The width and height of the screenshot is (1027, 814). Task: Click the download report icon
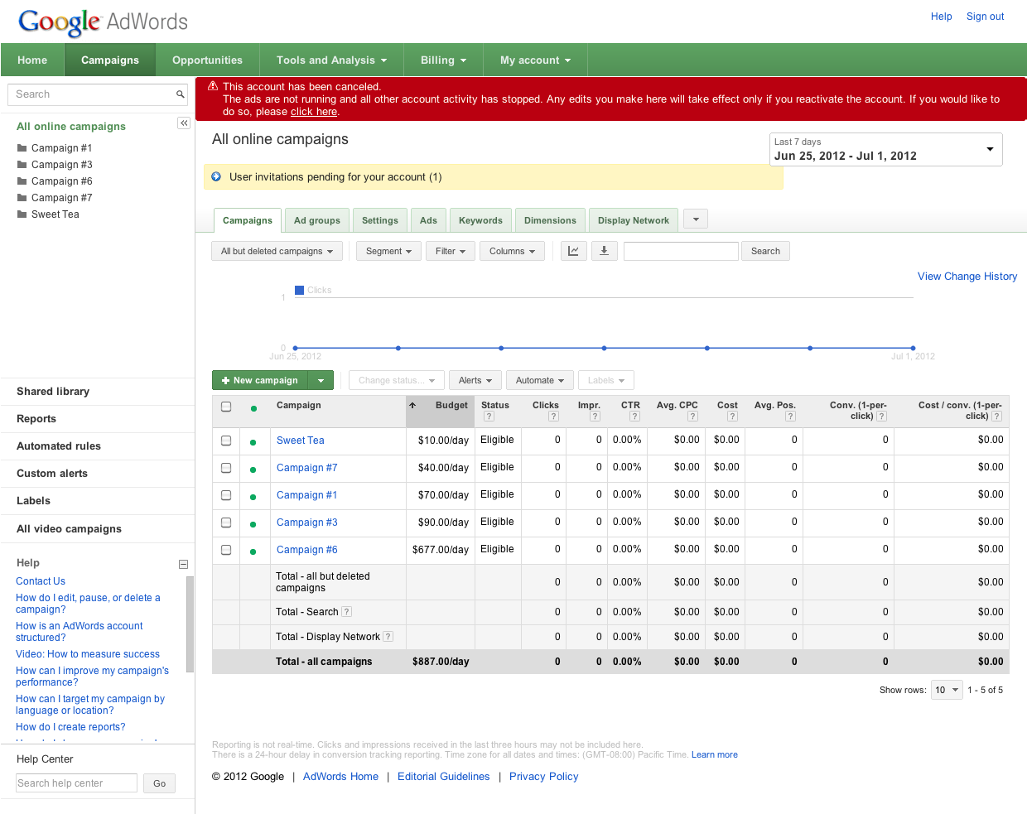pos(604,251)
